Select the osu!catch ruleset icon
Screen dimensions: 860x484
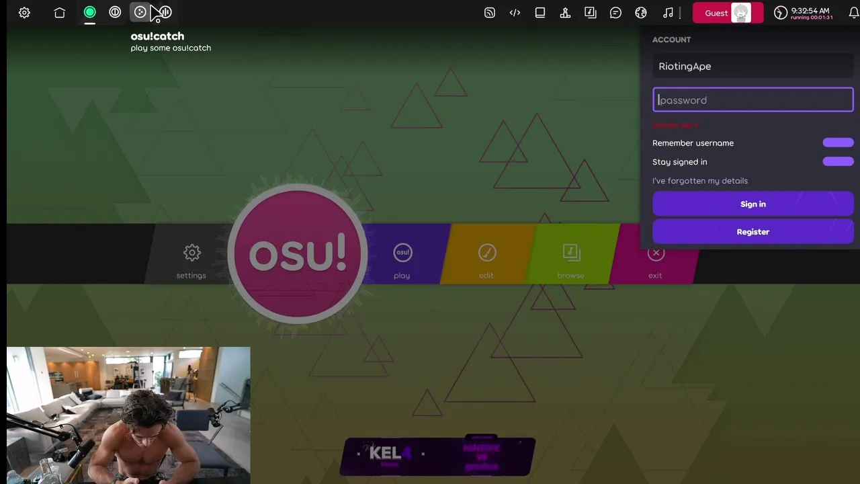click(x=140, y=12)
